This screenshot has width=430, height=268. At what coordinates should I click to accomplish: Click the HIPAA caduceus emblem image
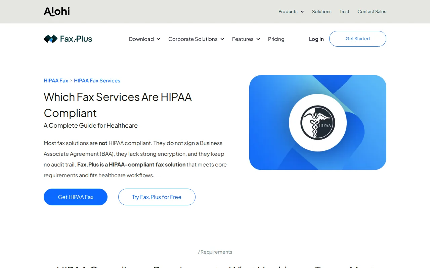click(x=318, y=123)
